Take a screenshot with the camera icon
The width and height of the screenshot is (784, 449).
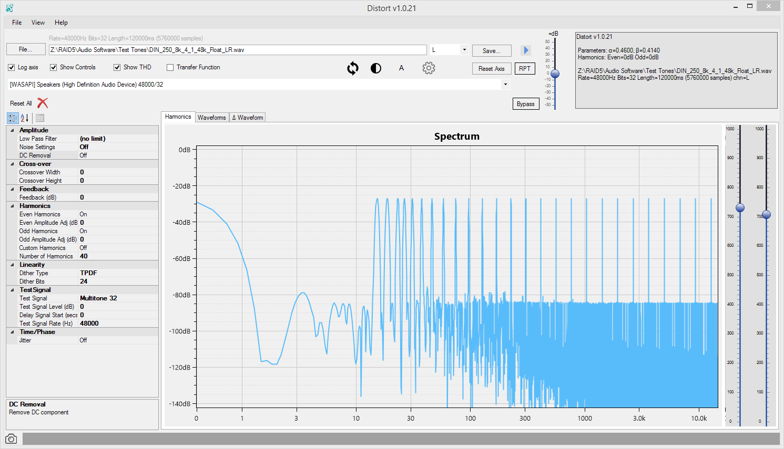[x=11, y=438]
